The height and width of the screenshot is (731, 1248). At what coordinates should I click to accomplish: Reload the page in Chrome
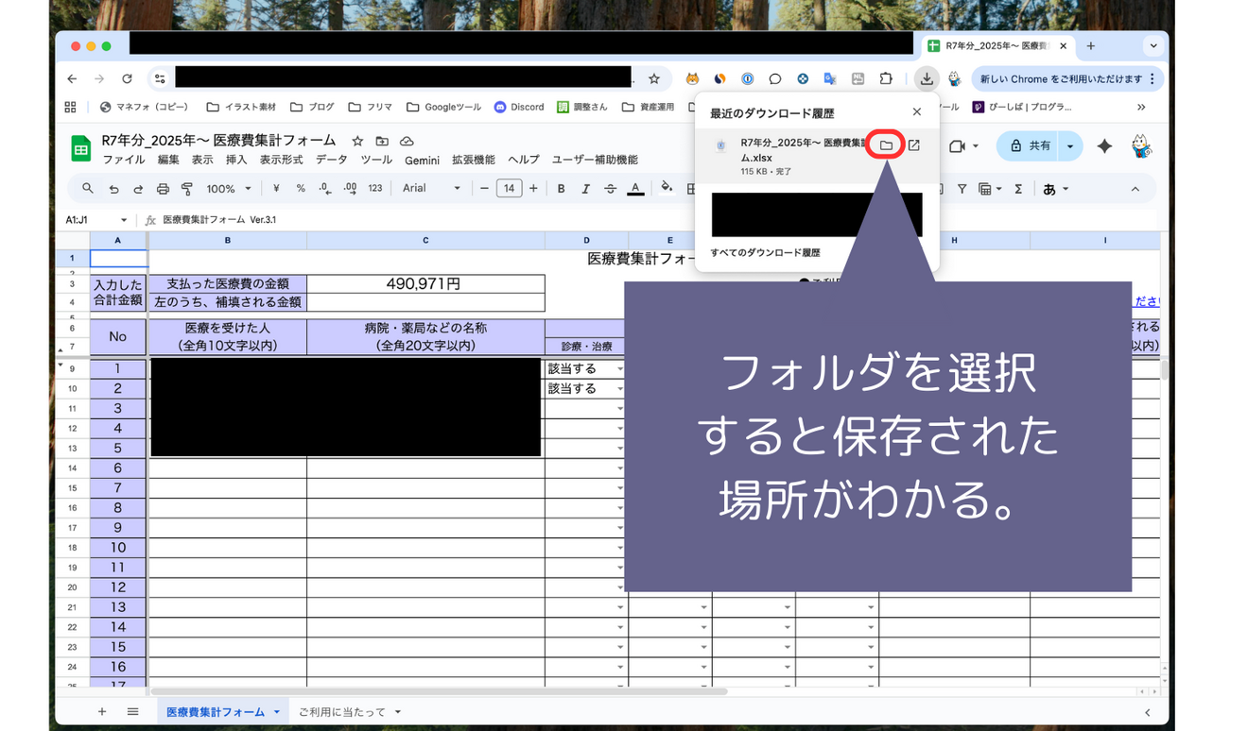click(x=127, y=79)
